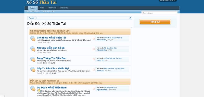Open latest post Nội Quy Diễn Đàn
The image size is (204, 97).
coord(110,48)
